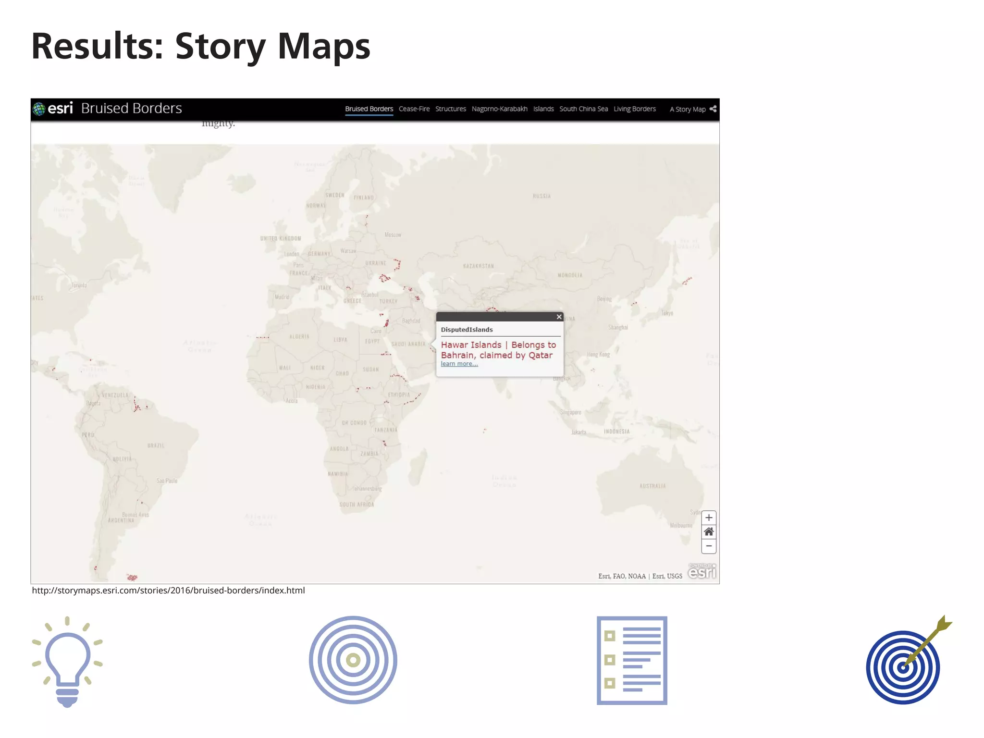Click the concentric circles target icon
The height and width of the screenshot is (738, 984).
point(353,660)
